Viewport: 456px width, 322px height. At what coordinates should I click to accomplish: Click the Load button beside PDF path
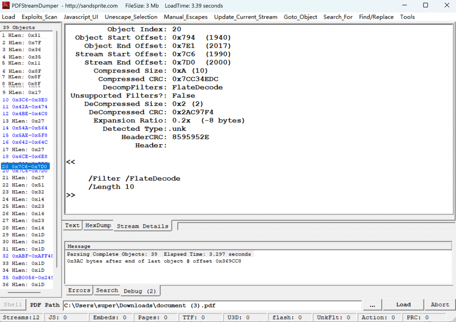(403, 305)
